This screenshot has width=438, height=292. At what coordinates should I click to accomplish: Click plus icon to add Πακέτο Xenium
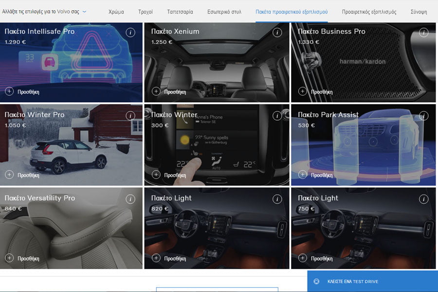point(156,91)
